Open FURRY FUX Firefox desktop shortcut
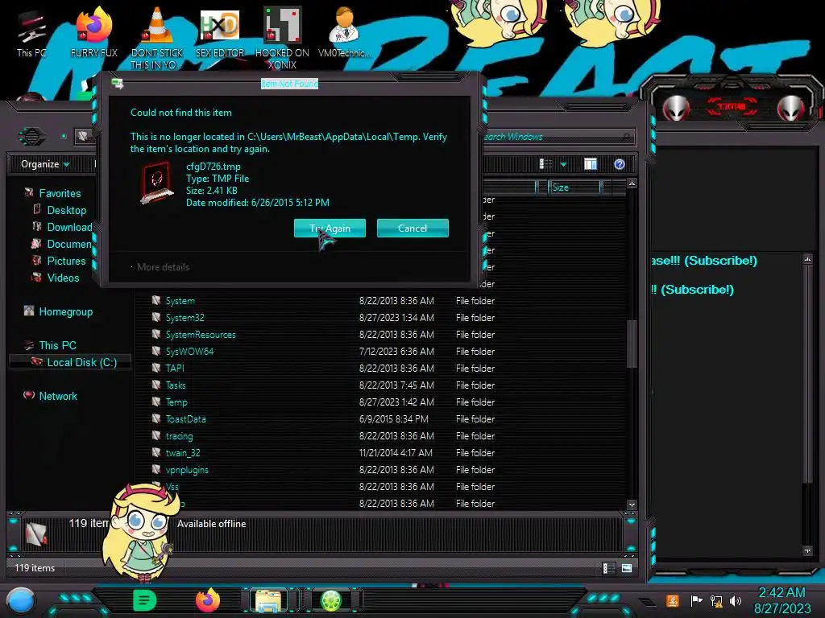 click(x=94, y=32)
